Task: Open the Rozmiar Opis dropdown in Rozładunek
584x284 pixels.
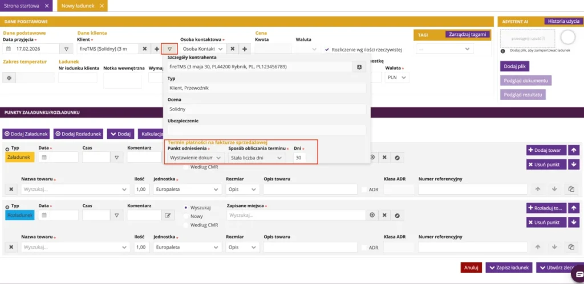Action: (242, 247)
